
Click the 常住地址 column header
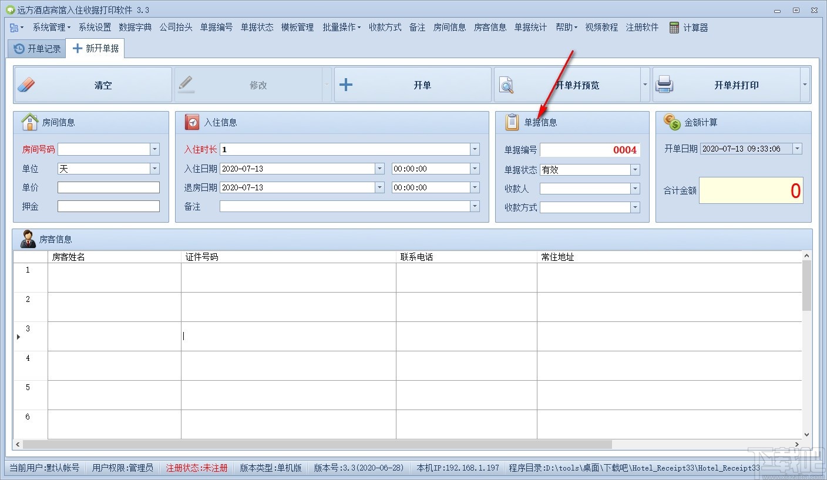pos(669,257)
